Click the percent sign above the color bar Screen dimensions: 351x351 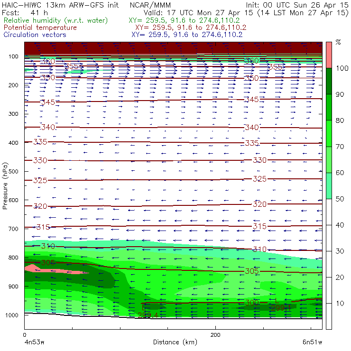pyautogui.click(x=338, y=42)
